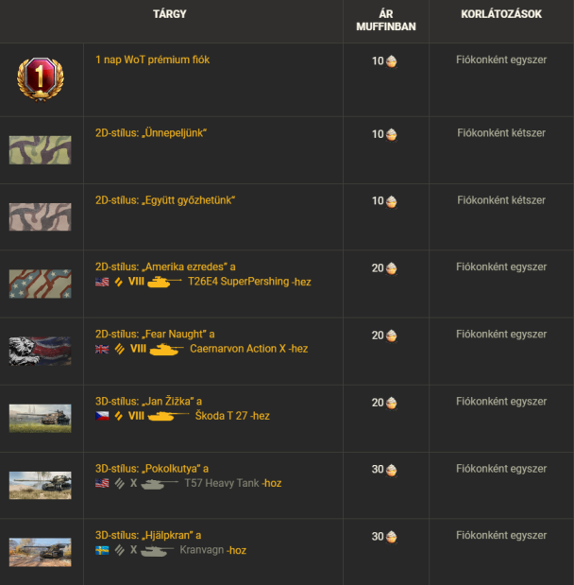The width and height of the screenshot is (574, 585).
Task: Select the „Fear Naught“ lion style thumbnail
Action: (x=41, y=351)
